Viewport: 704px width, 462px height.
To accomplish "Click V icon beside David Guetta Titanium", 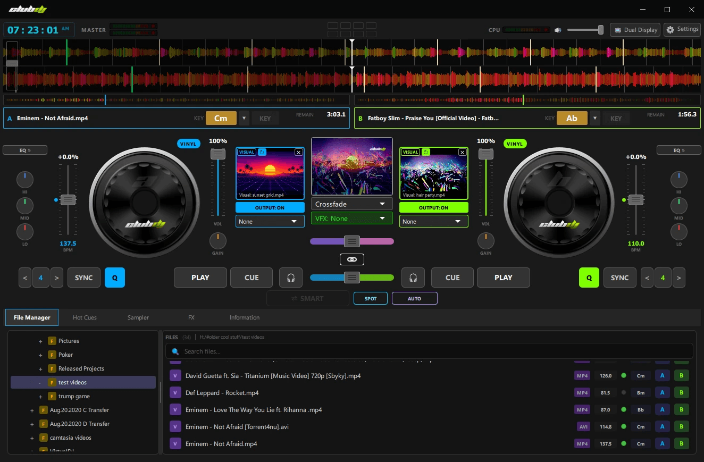I will (x=175, y=376).
